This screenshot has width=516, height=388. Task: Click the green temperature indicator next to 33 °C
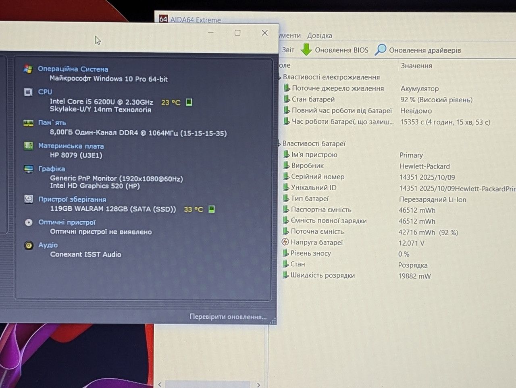(x=212, y=209)
